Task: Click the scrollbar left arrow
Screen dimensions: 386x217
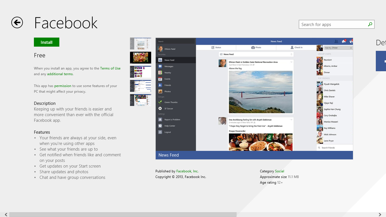Action: click(6, 215)
